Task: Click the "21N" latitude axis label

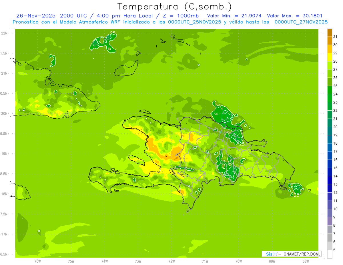Action: pyautogui.click(x=5, y=73)
